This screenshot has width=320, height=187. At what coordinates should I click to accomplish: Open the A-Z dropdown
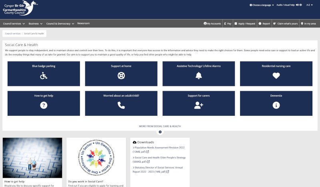tap(309, 5)
